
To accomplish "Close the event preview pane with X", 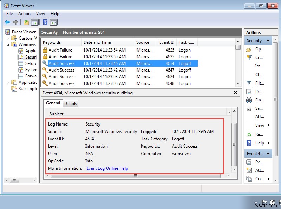I will (236, 93).
